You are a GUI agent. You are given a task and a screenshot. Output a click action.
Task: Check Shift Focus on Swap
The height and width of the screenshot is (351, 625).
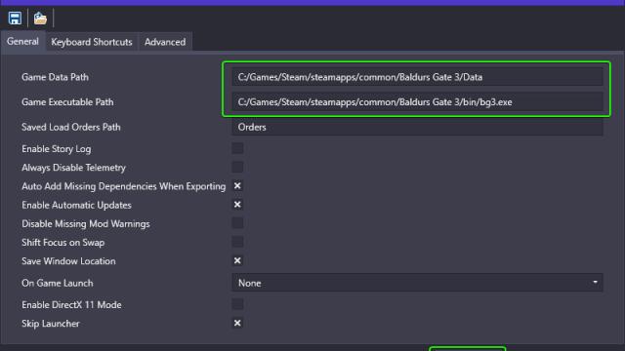(237, 242)
